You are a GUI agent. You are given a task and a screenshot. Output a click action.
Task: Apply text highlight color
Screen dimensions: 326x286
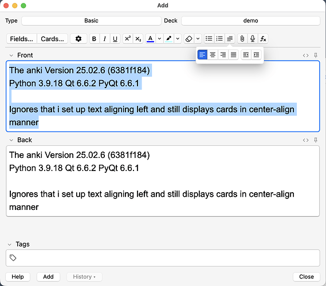coord(169,39)
